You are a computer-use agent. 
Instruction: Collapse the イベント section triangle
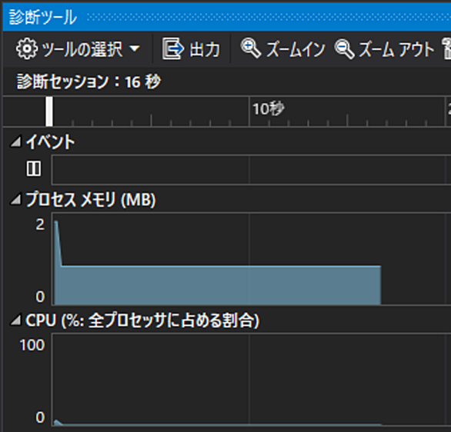coord(16,141)
